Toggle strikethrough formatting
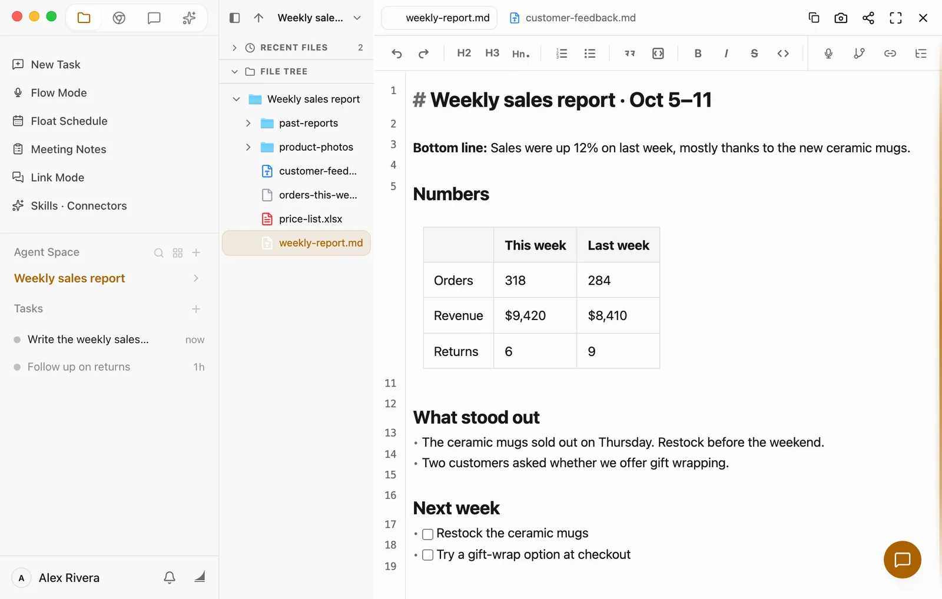The image size is (942, 599). (x=754, y=54)
